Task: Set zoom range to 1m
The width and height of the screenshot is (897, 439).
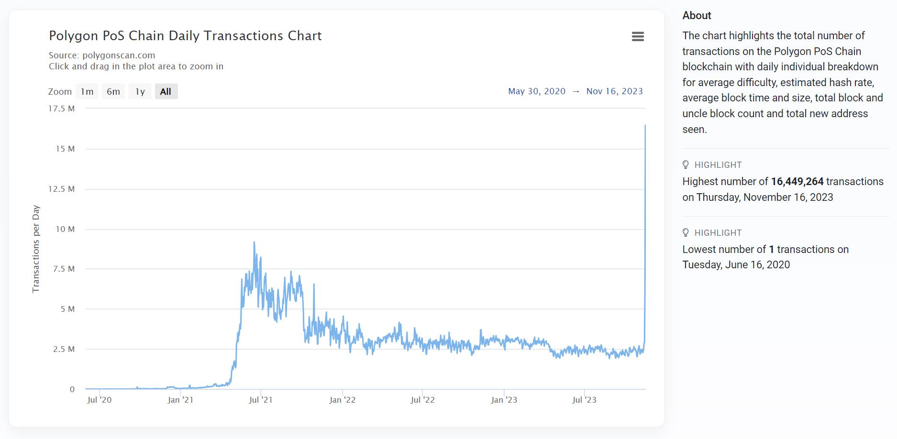Action: (x=87, y=91)
